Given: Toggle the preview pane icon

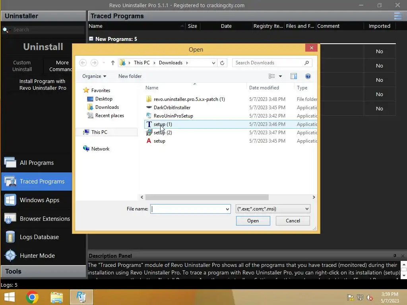Looking at the screenshot, I should [x=294, y=76].
